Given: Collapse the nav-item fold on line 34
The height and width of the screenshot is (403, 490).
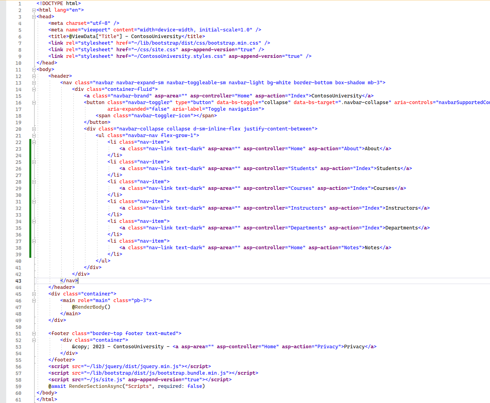Looking at the screenshot, I should tap(34, 221).
